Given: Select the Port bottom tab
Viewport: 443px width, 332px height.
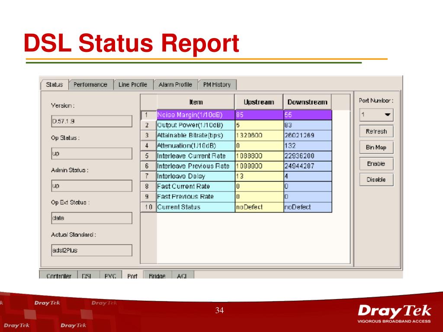Looking at the screenshot, I should point(132,275).
